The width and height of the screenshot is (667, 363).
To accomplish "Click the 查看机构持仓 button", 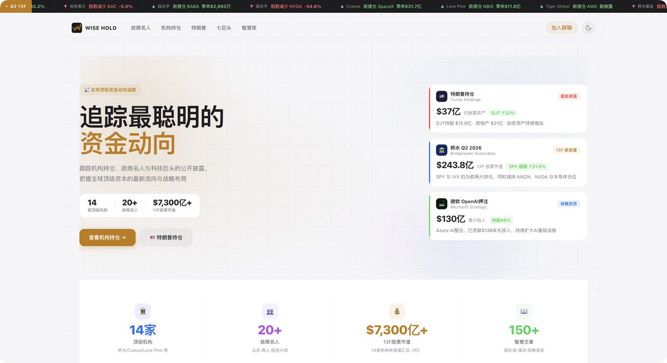I will click(x=107, y=237).
